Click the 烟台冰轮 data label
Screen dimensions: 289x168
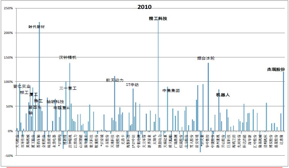[x=206, y=58]
